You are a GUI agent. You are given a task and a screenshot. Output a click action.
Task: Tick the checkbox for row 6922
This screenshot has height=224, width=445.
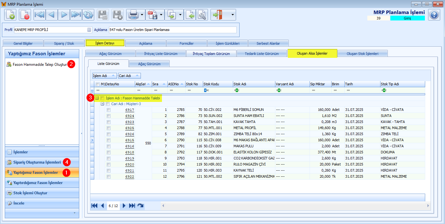point(109,176)
